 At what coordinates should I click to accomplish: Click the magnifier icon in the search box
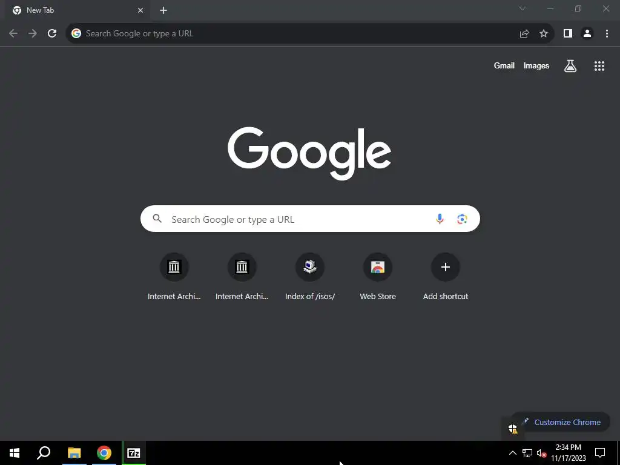tap(157, 218)
